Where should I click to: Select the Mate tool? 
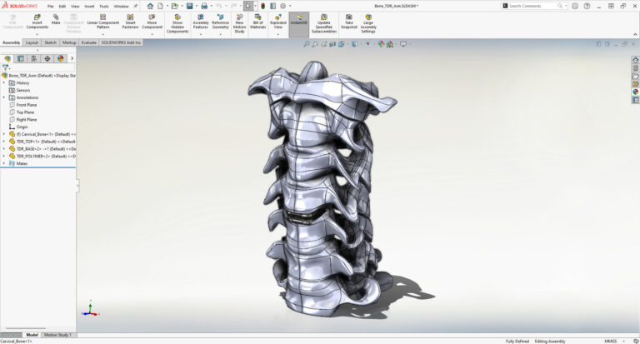56,20
